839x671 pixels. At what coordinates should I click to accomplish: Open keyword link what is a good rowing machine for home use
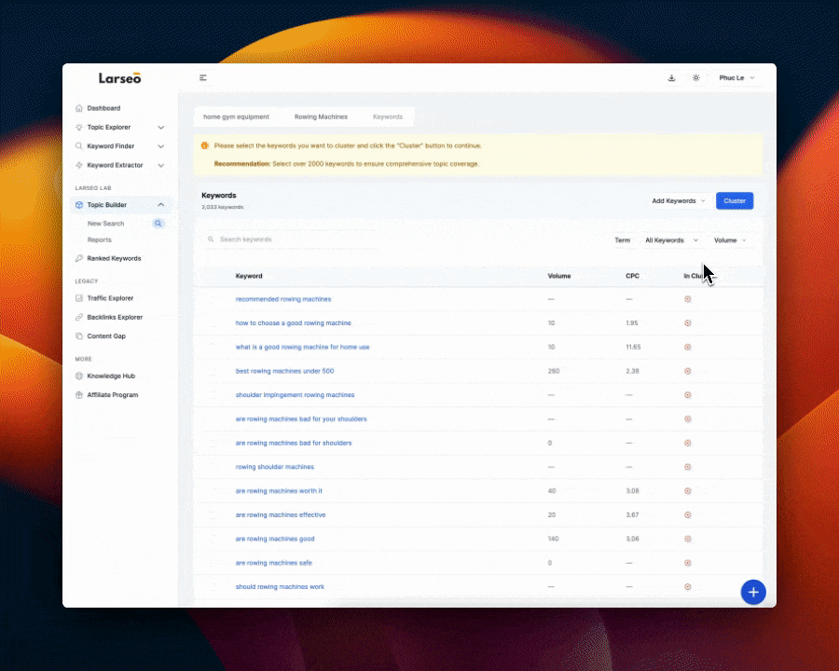tap(302, 347)
